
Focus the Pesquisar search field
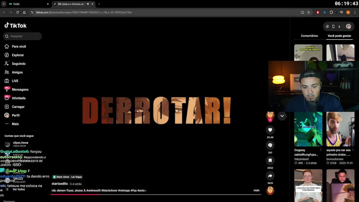click(x=22, y=36)
